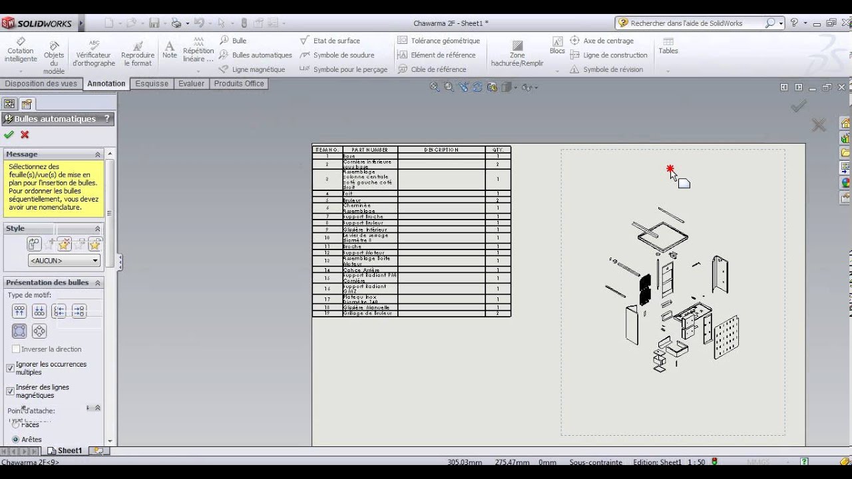Image resolution: width=852 pixels, height=479 pixels.
Task: Collapse the Style section
Action: (x=97, y=228)
